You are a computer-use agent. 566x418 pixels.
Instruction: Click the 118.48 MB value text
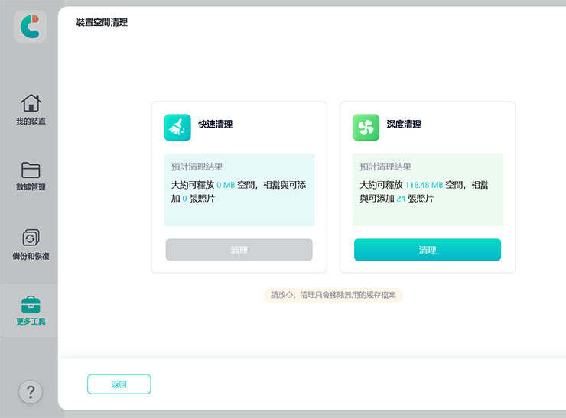point(424,185)
